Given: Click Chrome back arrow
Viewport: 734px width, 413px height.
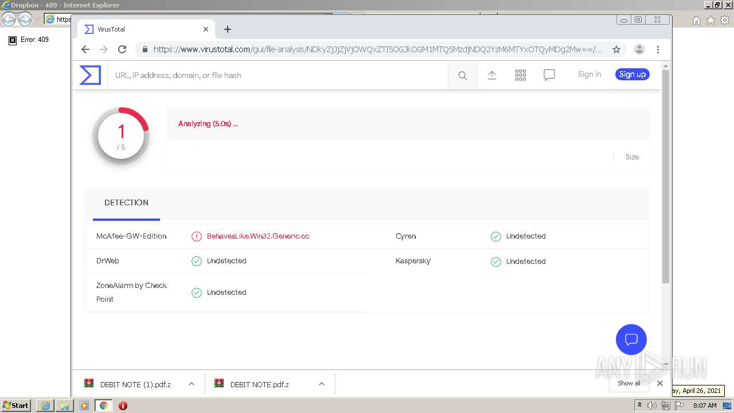Looking at the screenshot, I should (x=85, y=49).
